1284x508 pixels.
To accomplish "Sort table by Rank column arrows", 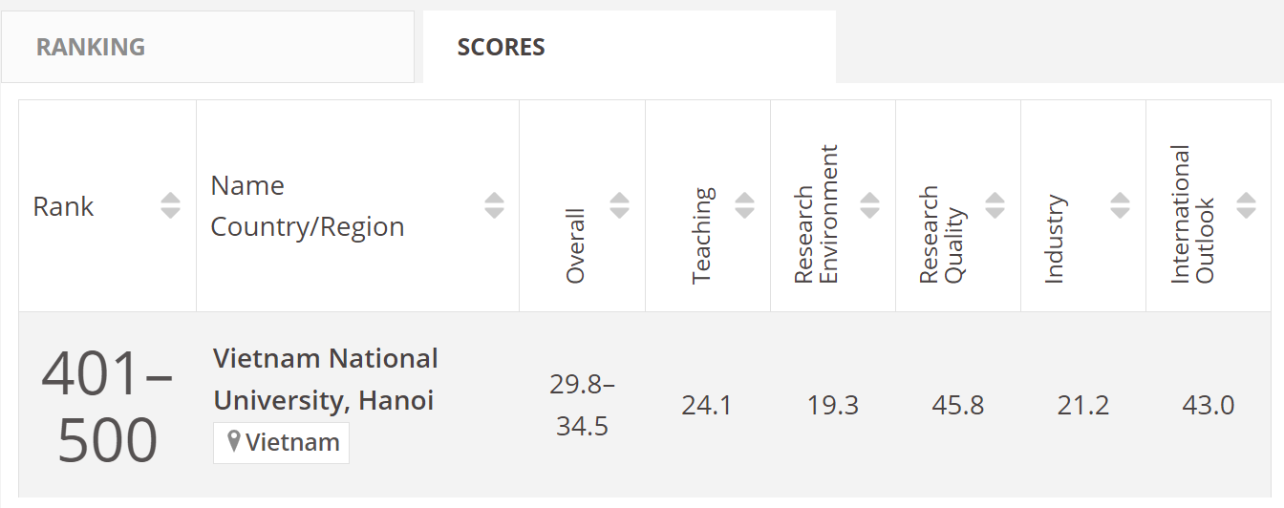I will coord(170,205).
